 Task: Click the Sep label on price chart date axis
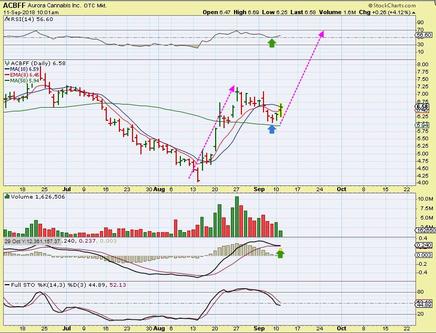tap(259, 190)
